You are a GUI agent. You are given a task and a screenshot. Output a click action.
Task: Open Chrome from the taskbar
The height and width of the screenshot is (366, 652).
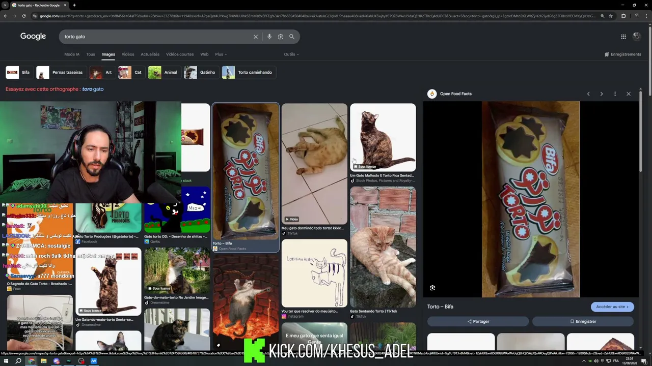pyautogui.click(x=31, y=361)
